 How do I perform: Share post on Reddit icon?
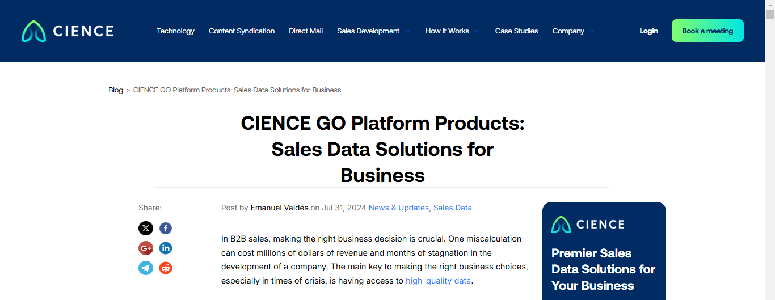click(x=166, y=268)
